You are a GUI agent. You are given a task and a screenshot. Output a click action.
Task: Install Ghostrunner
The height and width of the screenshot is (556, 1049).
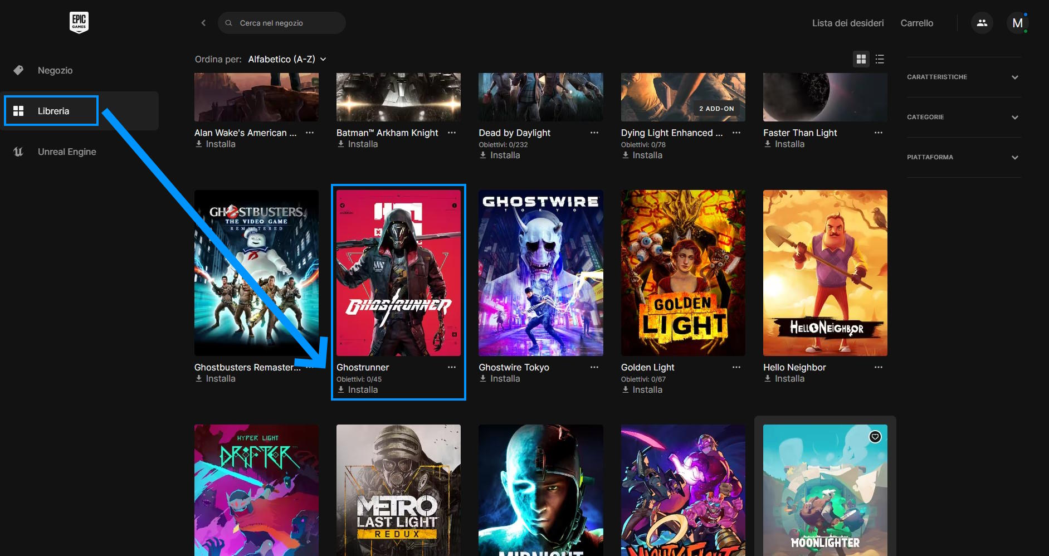click(x=357, y=389)
